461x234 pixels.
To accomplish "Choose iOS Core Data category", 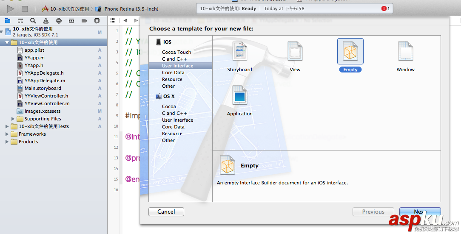I will click(173, 72).
